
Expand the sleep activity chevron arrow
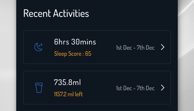coord(163,47)
